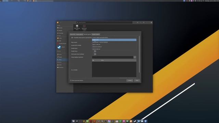Focus the Search games field
Screen dimensions: 219x123
coord(104,23)
